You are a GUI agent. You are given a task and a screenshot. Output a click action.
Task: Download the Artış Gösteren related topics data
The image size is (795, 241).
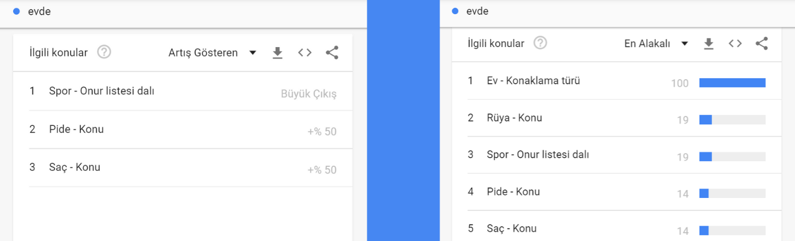277,53
